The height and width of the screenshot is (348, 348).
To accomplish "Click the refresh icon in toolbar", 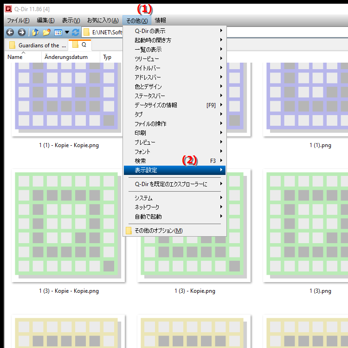I will 76,32.
